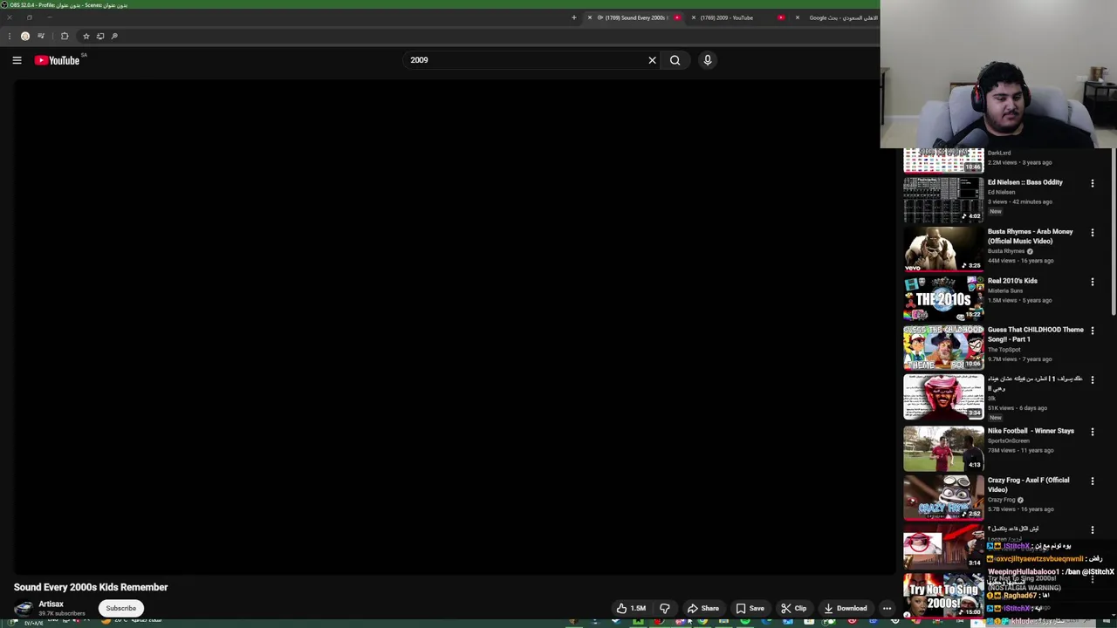The image size is (1117, 628).
Task: Open options menu for Arab Money video
Action: (x=1092, y=233)
